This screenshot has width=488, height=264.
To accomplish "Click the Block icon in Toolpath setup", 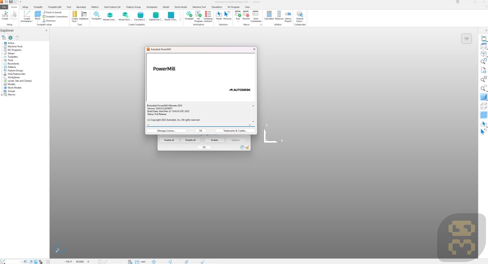I will (x=38, y=15).
